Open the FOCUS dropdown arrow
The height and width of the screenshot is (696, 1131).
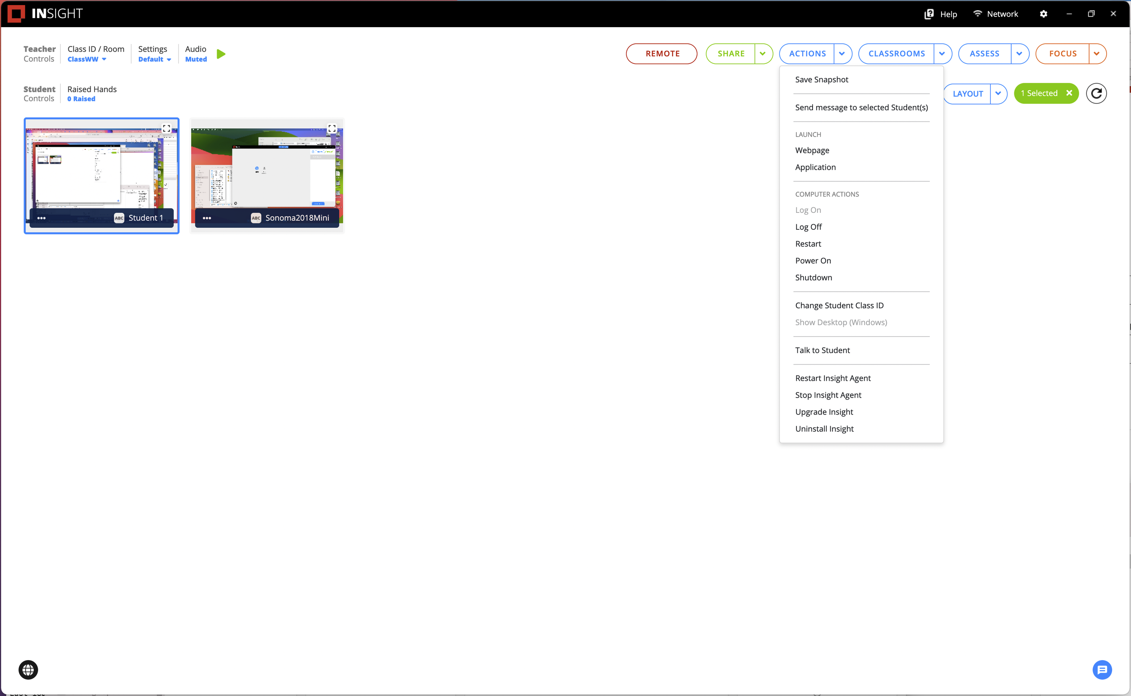(x=1097, y=53)
